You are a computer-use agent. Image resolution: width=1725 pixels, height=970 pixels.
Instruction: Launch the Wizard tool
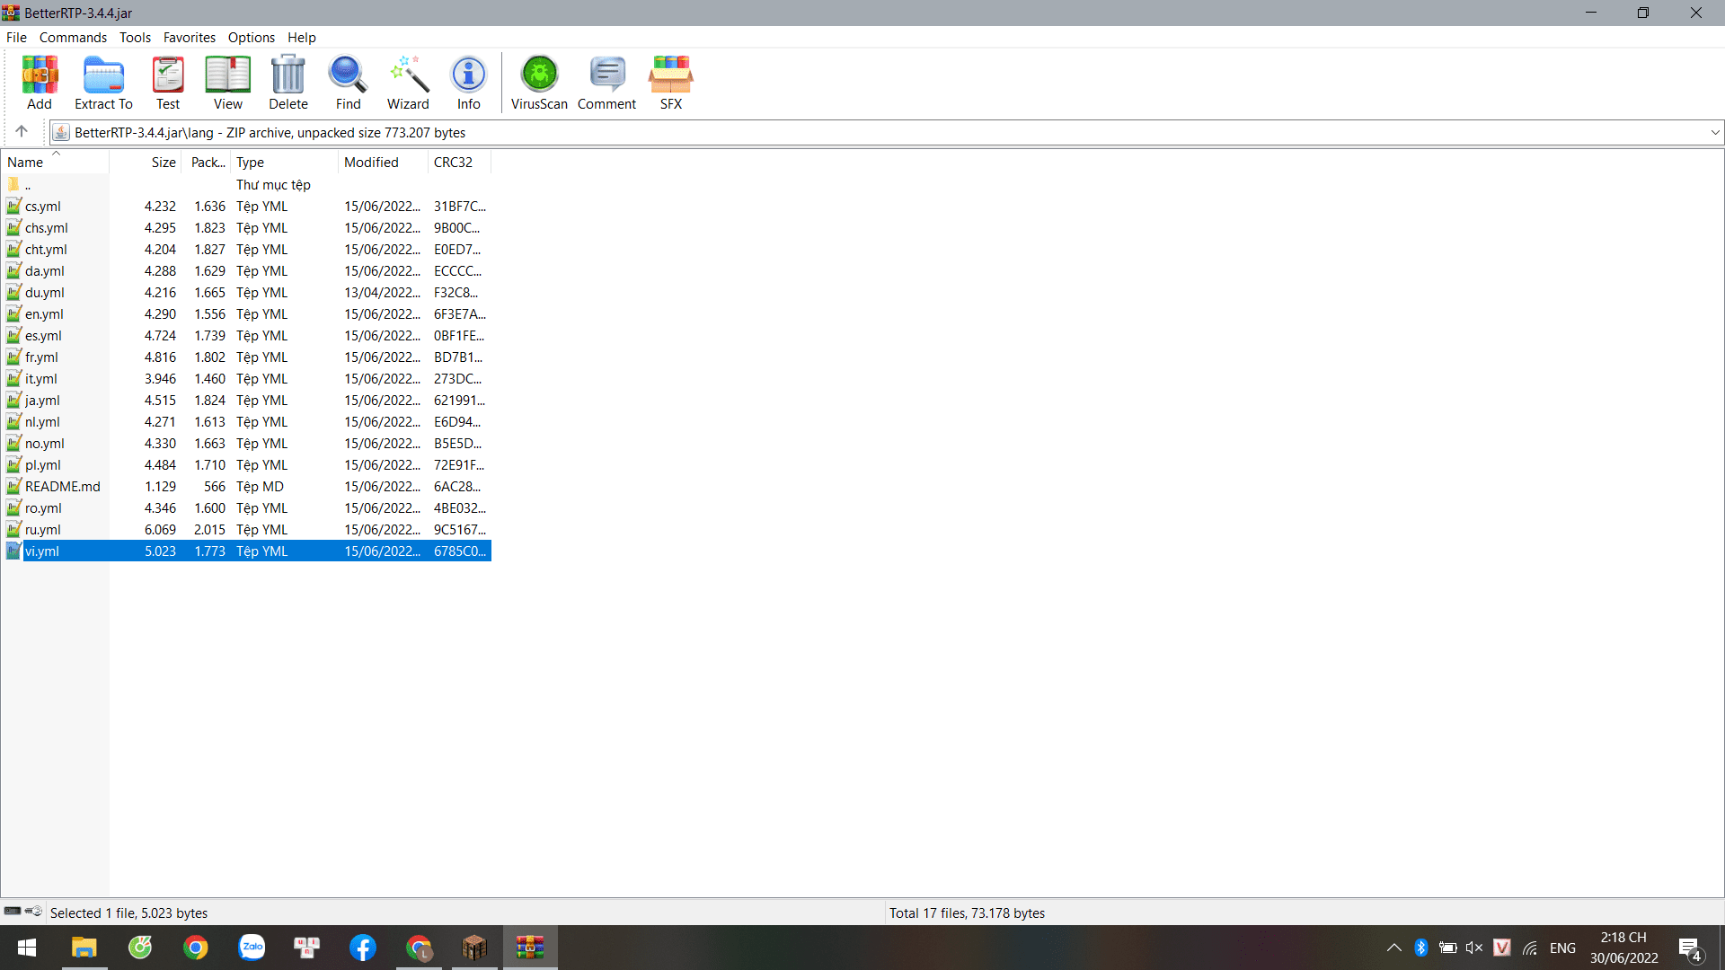[x=408, y=82]
